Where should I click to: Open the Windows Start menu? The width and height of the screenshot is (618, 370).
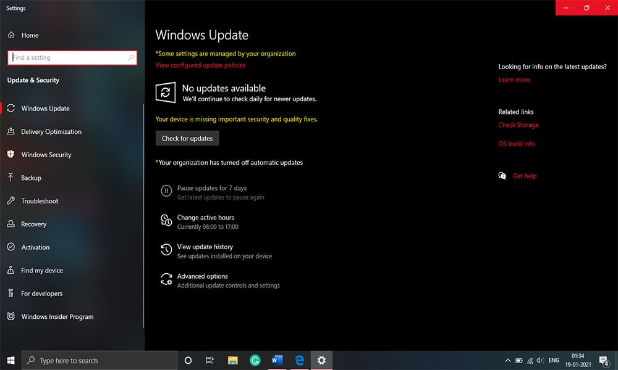click(11, 360)
